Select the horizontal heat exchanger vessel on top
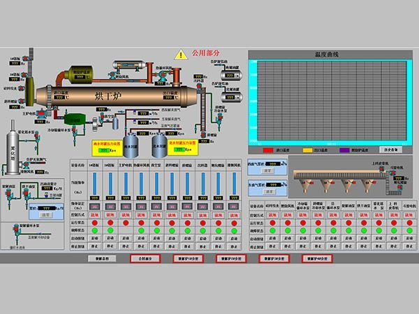This screenshot has width=419, height=314. (129, 65)
